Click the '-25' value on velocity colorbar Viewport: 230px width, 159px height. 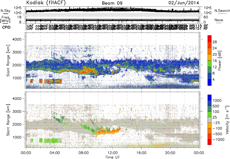[x=217, y=123]
